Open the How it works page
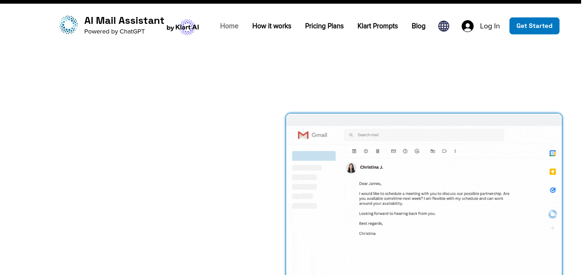The image size is (588, 275). (x=271, y=26)
